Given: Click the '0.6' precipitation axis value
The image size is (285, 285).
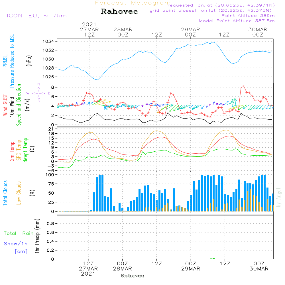Looking at the screenshot, I should [x=50, y=233].
